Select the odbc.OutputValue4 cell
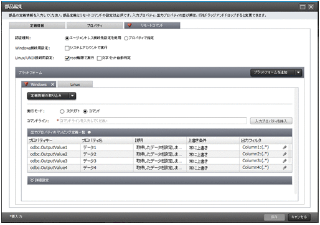Screen dimensions: 320x225 (x=54, y=168)
